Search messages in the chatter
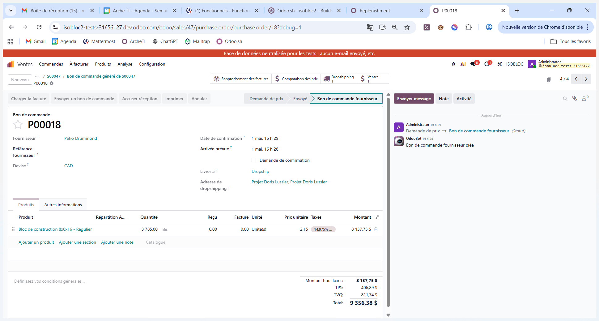The image size is (599, 321). 565,99
